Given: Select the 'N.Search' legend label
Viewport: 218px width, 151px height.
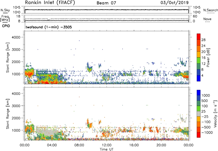Looking at the screenshot, I should click(211, 10).
